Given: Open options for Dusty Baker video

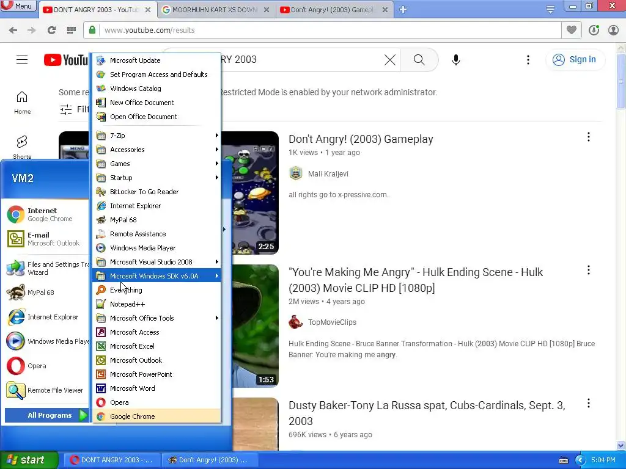Looking at the screenshot, I should pos(589,403).
